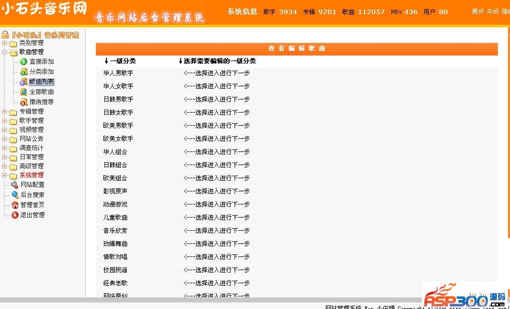Click the 后台搜索 magnifier icon
The width and height of the screenshot is (510, 309).
pos(15,195)
